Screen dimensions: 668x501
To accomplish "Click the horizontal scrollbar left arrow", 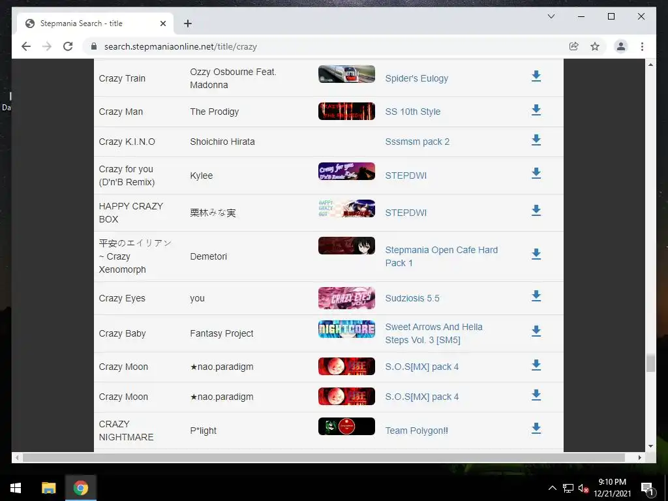I will pyautogui.click(x=17, y=457).
